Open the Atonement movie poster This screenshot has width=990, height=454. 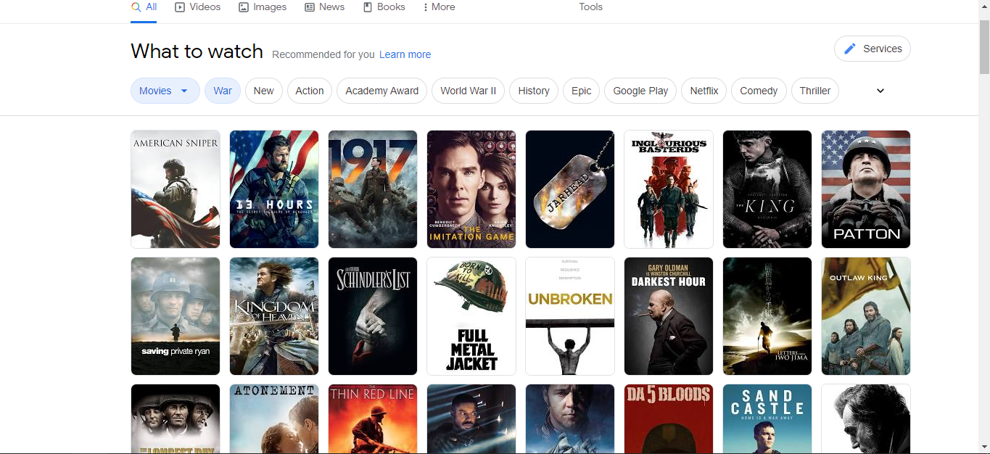pos(274,418)
